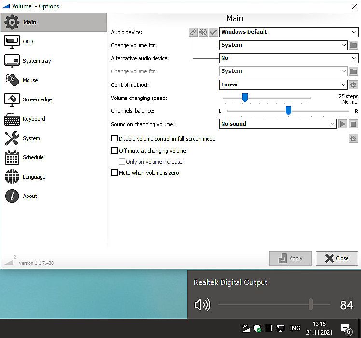Viewport: 361px width, 338px height.
Task: Expand Sound on changing volume dropdown
Action: [278, 124]
